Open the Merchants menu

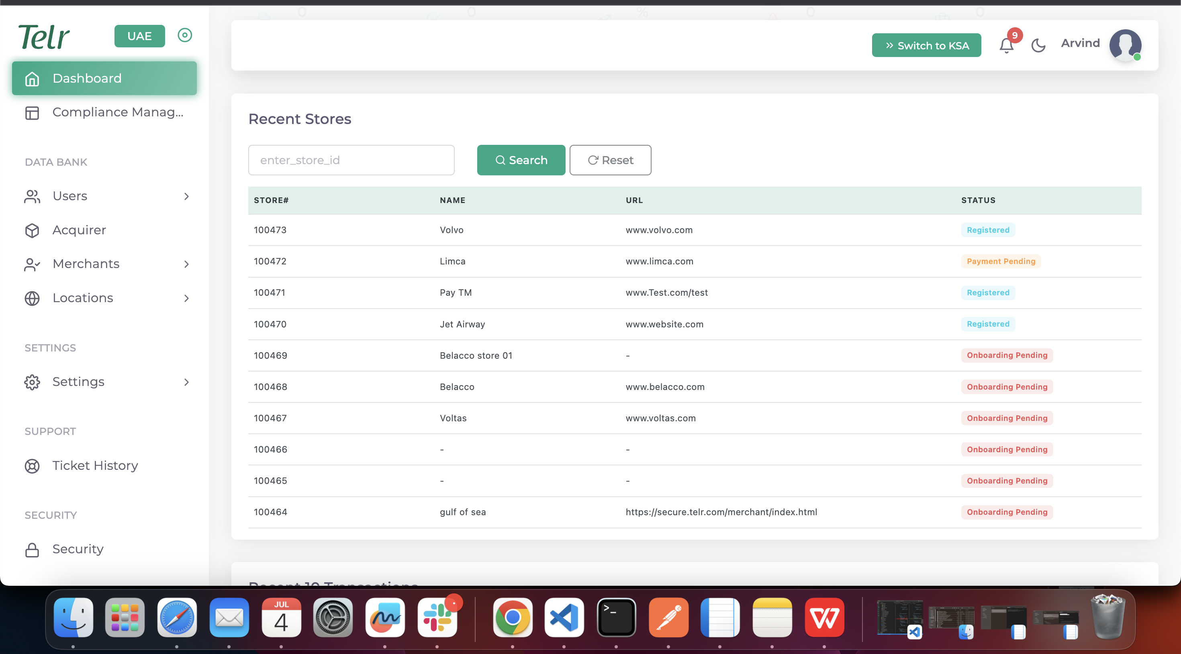point(104,264)
